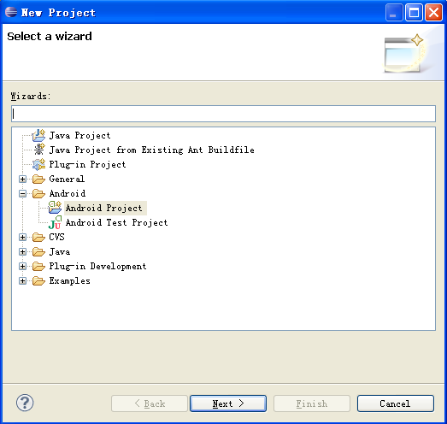Close the New Project dialog

point(433,12)
